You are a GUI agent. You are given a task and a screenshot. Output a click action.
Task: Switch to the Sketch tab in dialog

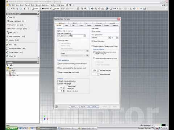pyautogui.click(x=75, y=23)
